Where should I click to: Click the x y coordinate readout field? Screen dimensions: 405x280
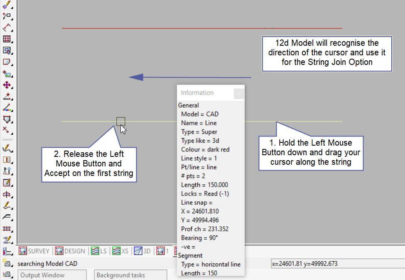338,264
